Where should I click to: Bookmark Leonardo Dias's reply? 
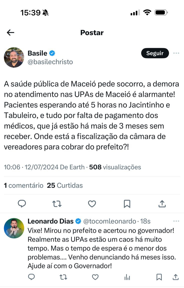tap(159, 277)
